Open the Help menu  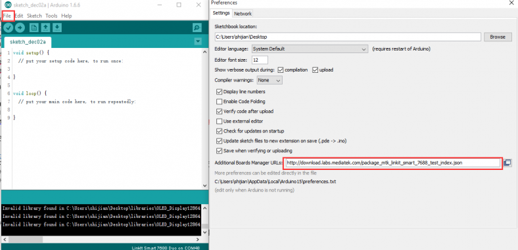pyautogui.click(x=66, y=16)
